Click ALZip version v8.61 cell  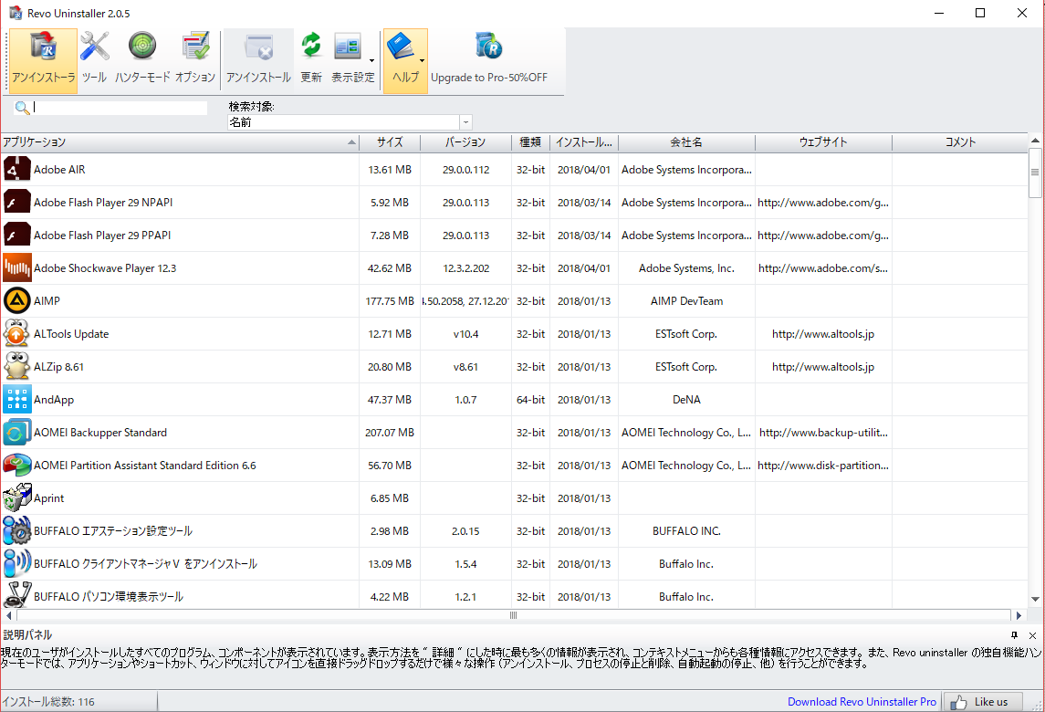pos(465,367)
